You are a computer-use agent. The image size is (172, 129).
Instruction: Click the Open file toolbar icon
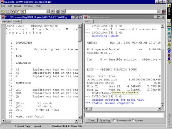click(3, 11)
